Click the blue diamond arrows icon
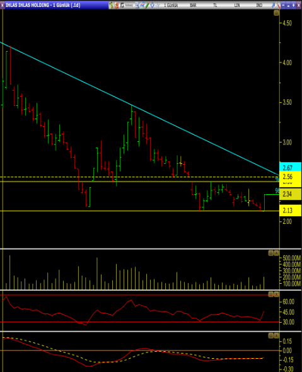This screenshot has width=302, height=372. coord(152,5)
